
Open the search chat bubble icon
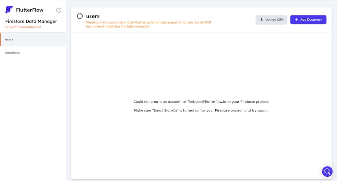tap(327, 172)
